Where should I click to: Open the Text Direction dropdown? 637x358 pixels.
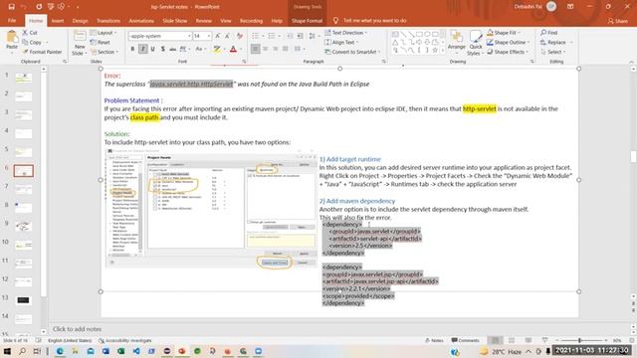pos(346,33)
